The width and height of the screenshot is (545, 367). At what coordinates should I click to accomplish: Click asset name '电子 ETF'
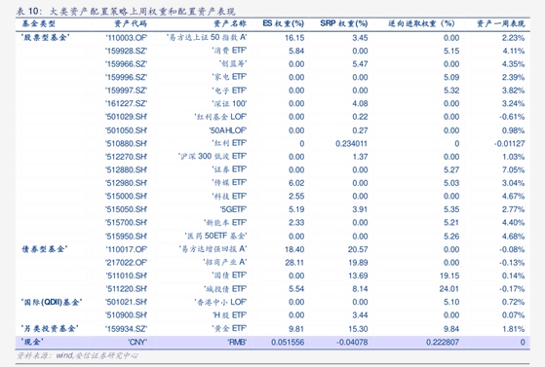pos(229,91)
